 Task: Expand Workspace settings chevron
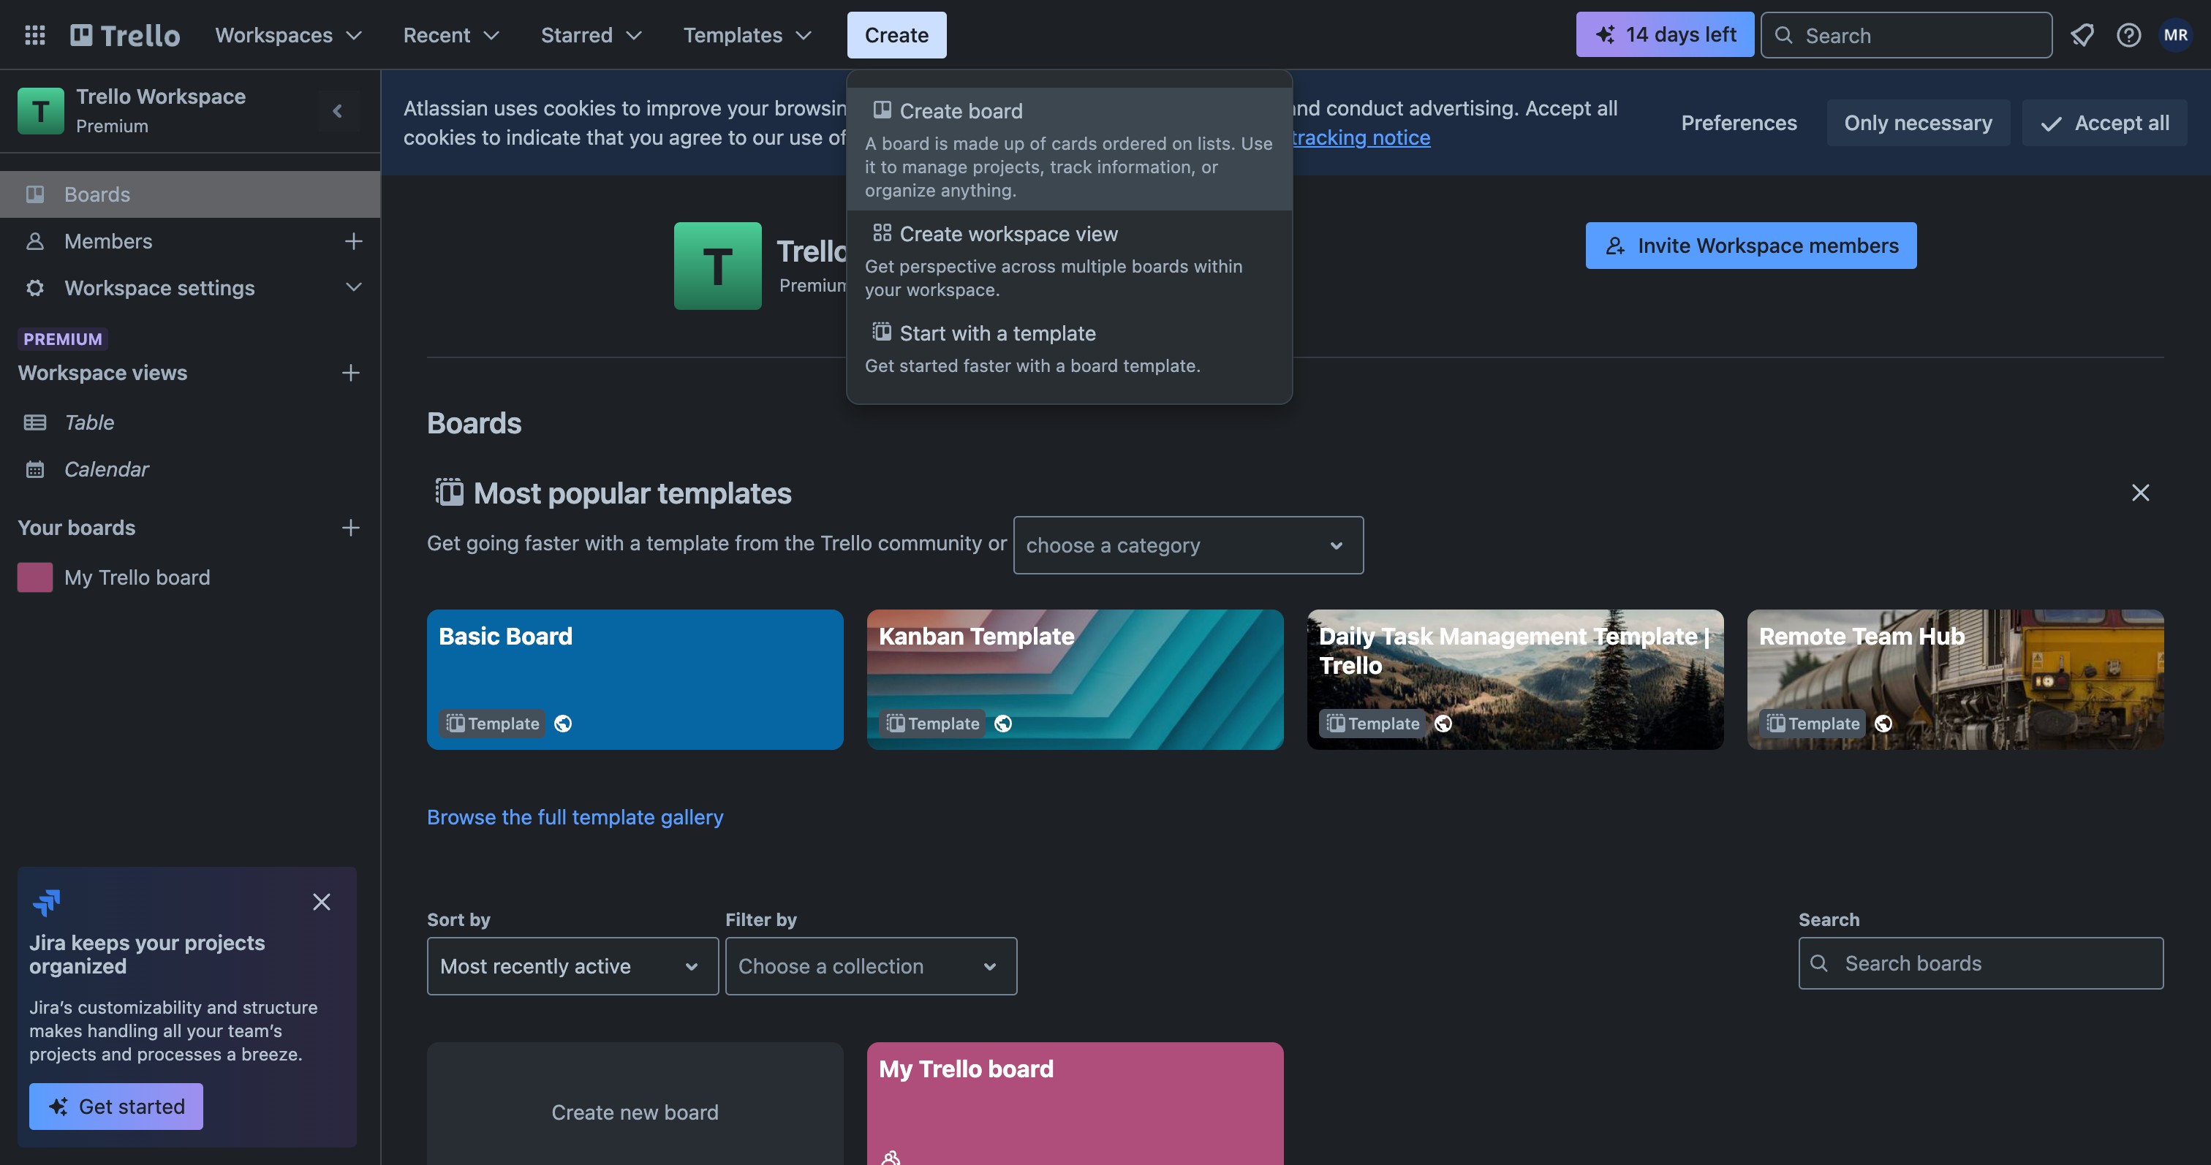tap(352, 287)
